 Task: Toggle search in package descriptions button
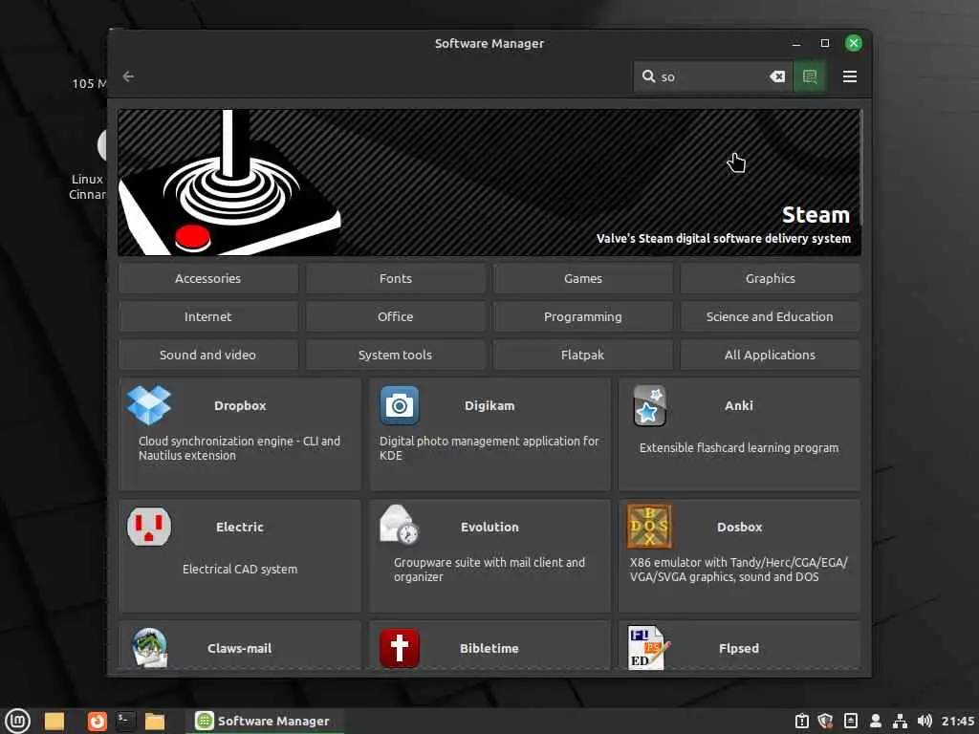tap(810, 76)
